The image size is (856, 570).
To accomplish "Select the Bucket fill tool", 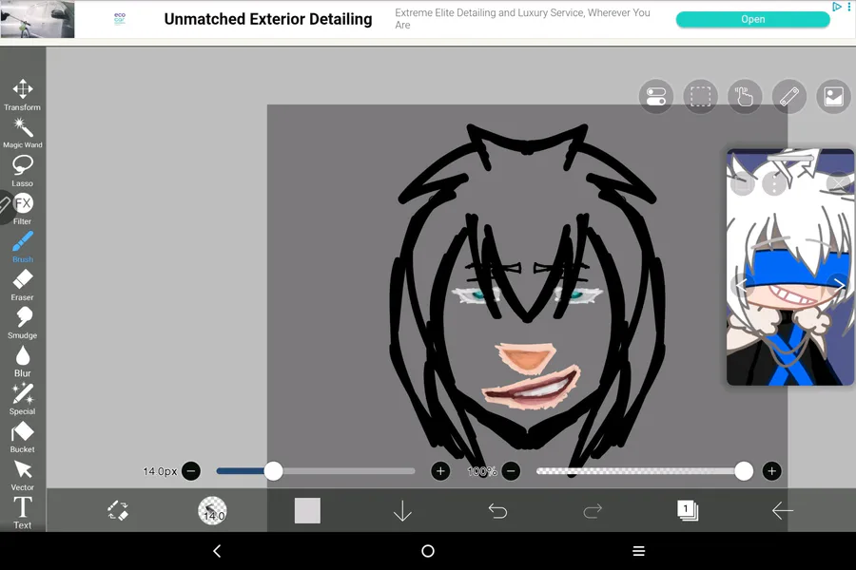I will 23,437.
